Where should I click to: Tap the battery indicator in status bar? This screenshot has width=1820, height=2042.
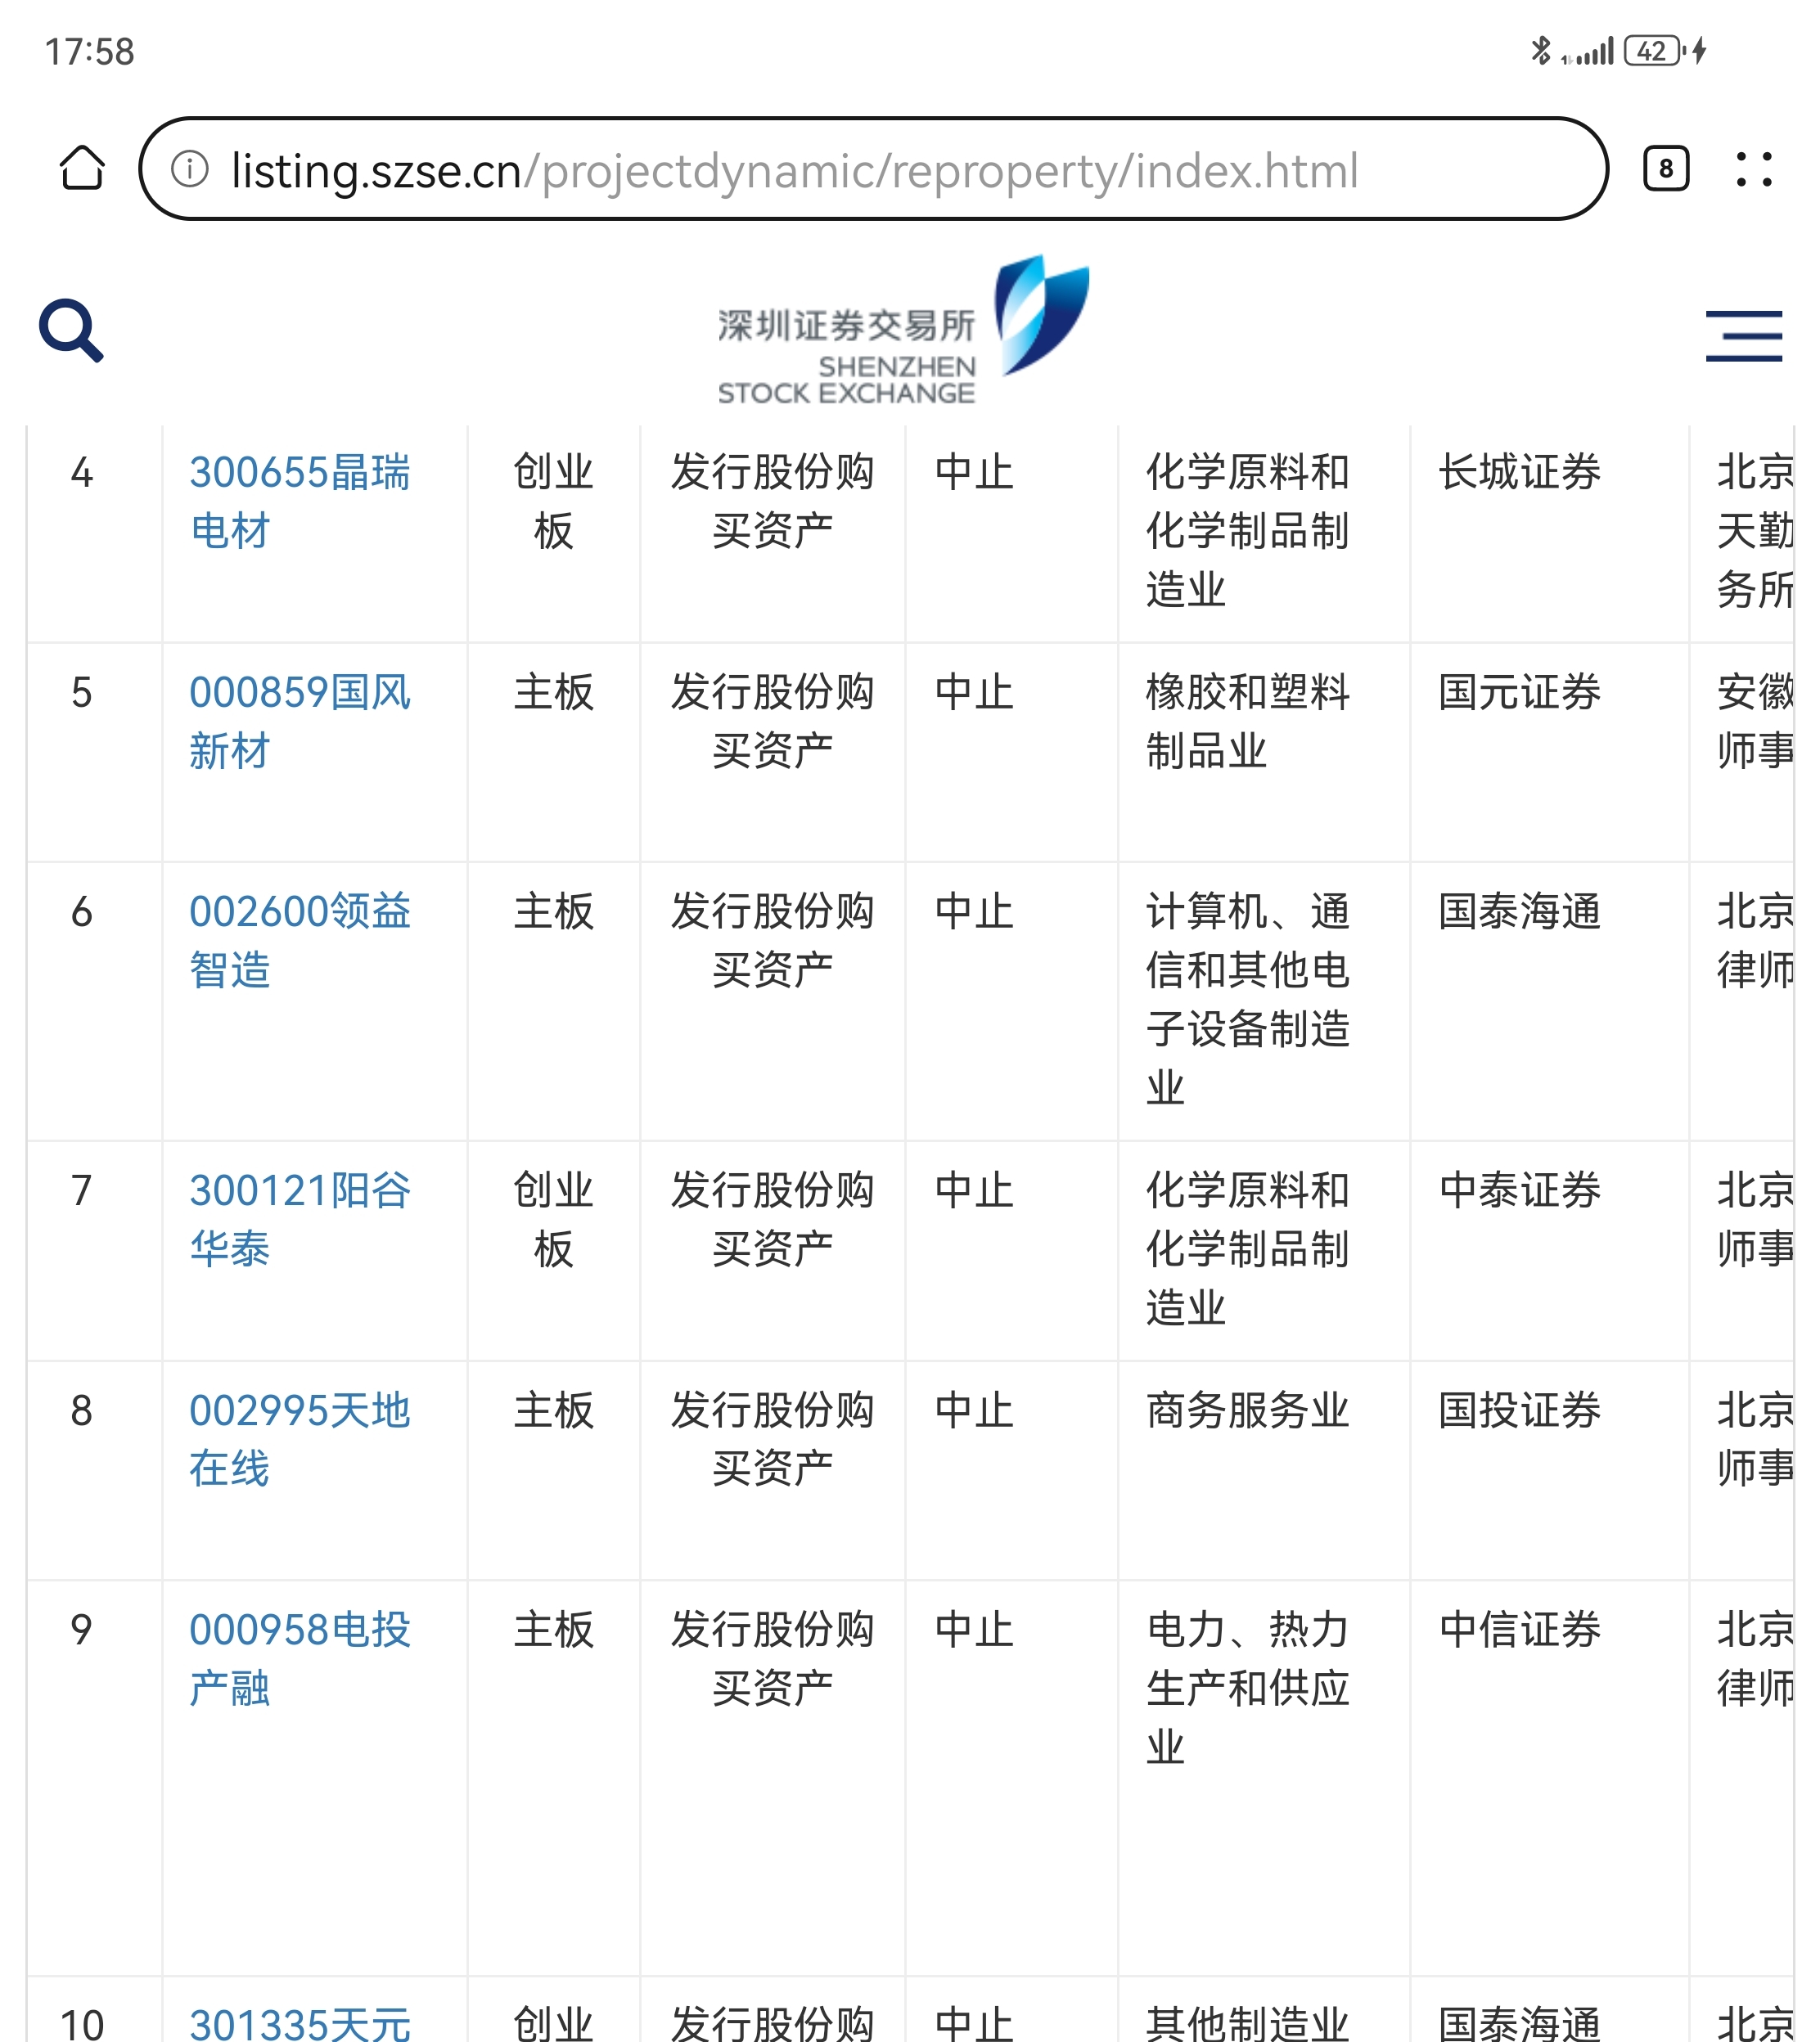1652,51
